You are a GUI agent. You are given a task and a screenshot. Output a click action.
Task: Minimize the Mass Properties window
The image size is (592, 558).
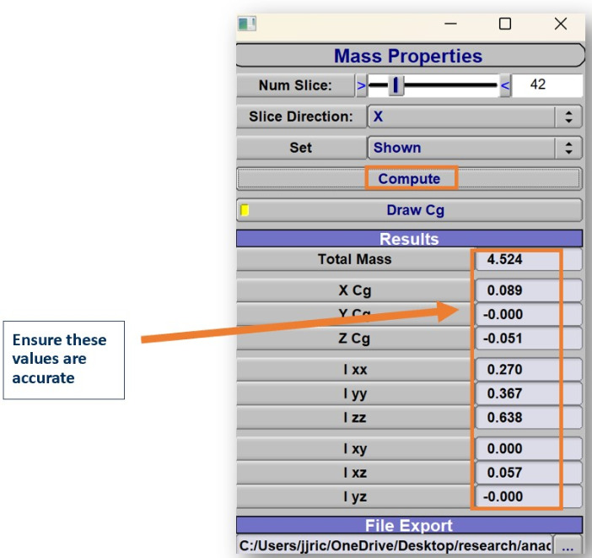point(450,24)
